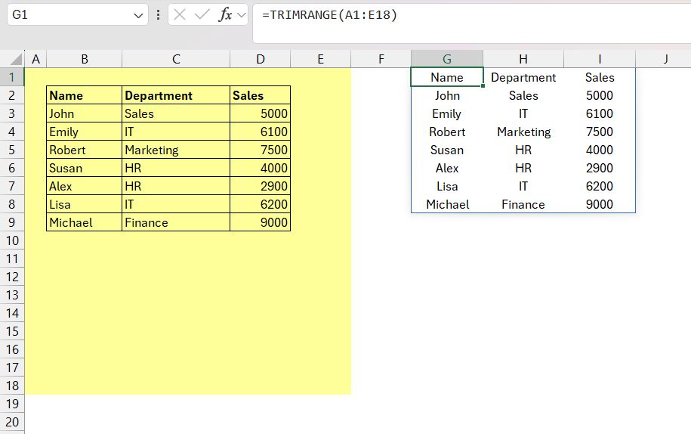
Task: Click cell H8 containing Finance
Action: [x=523, y=204]
